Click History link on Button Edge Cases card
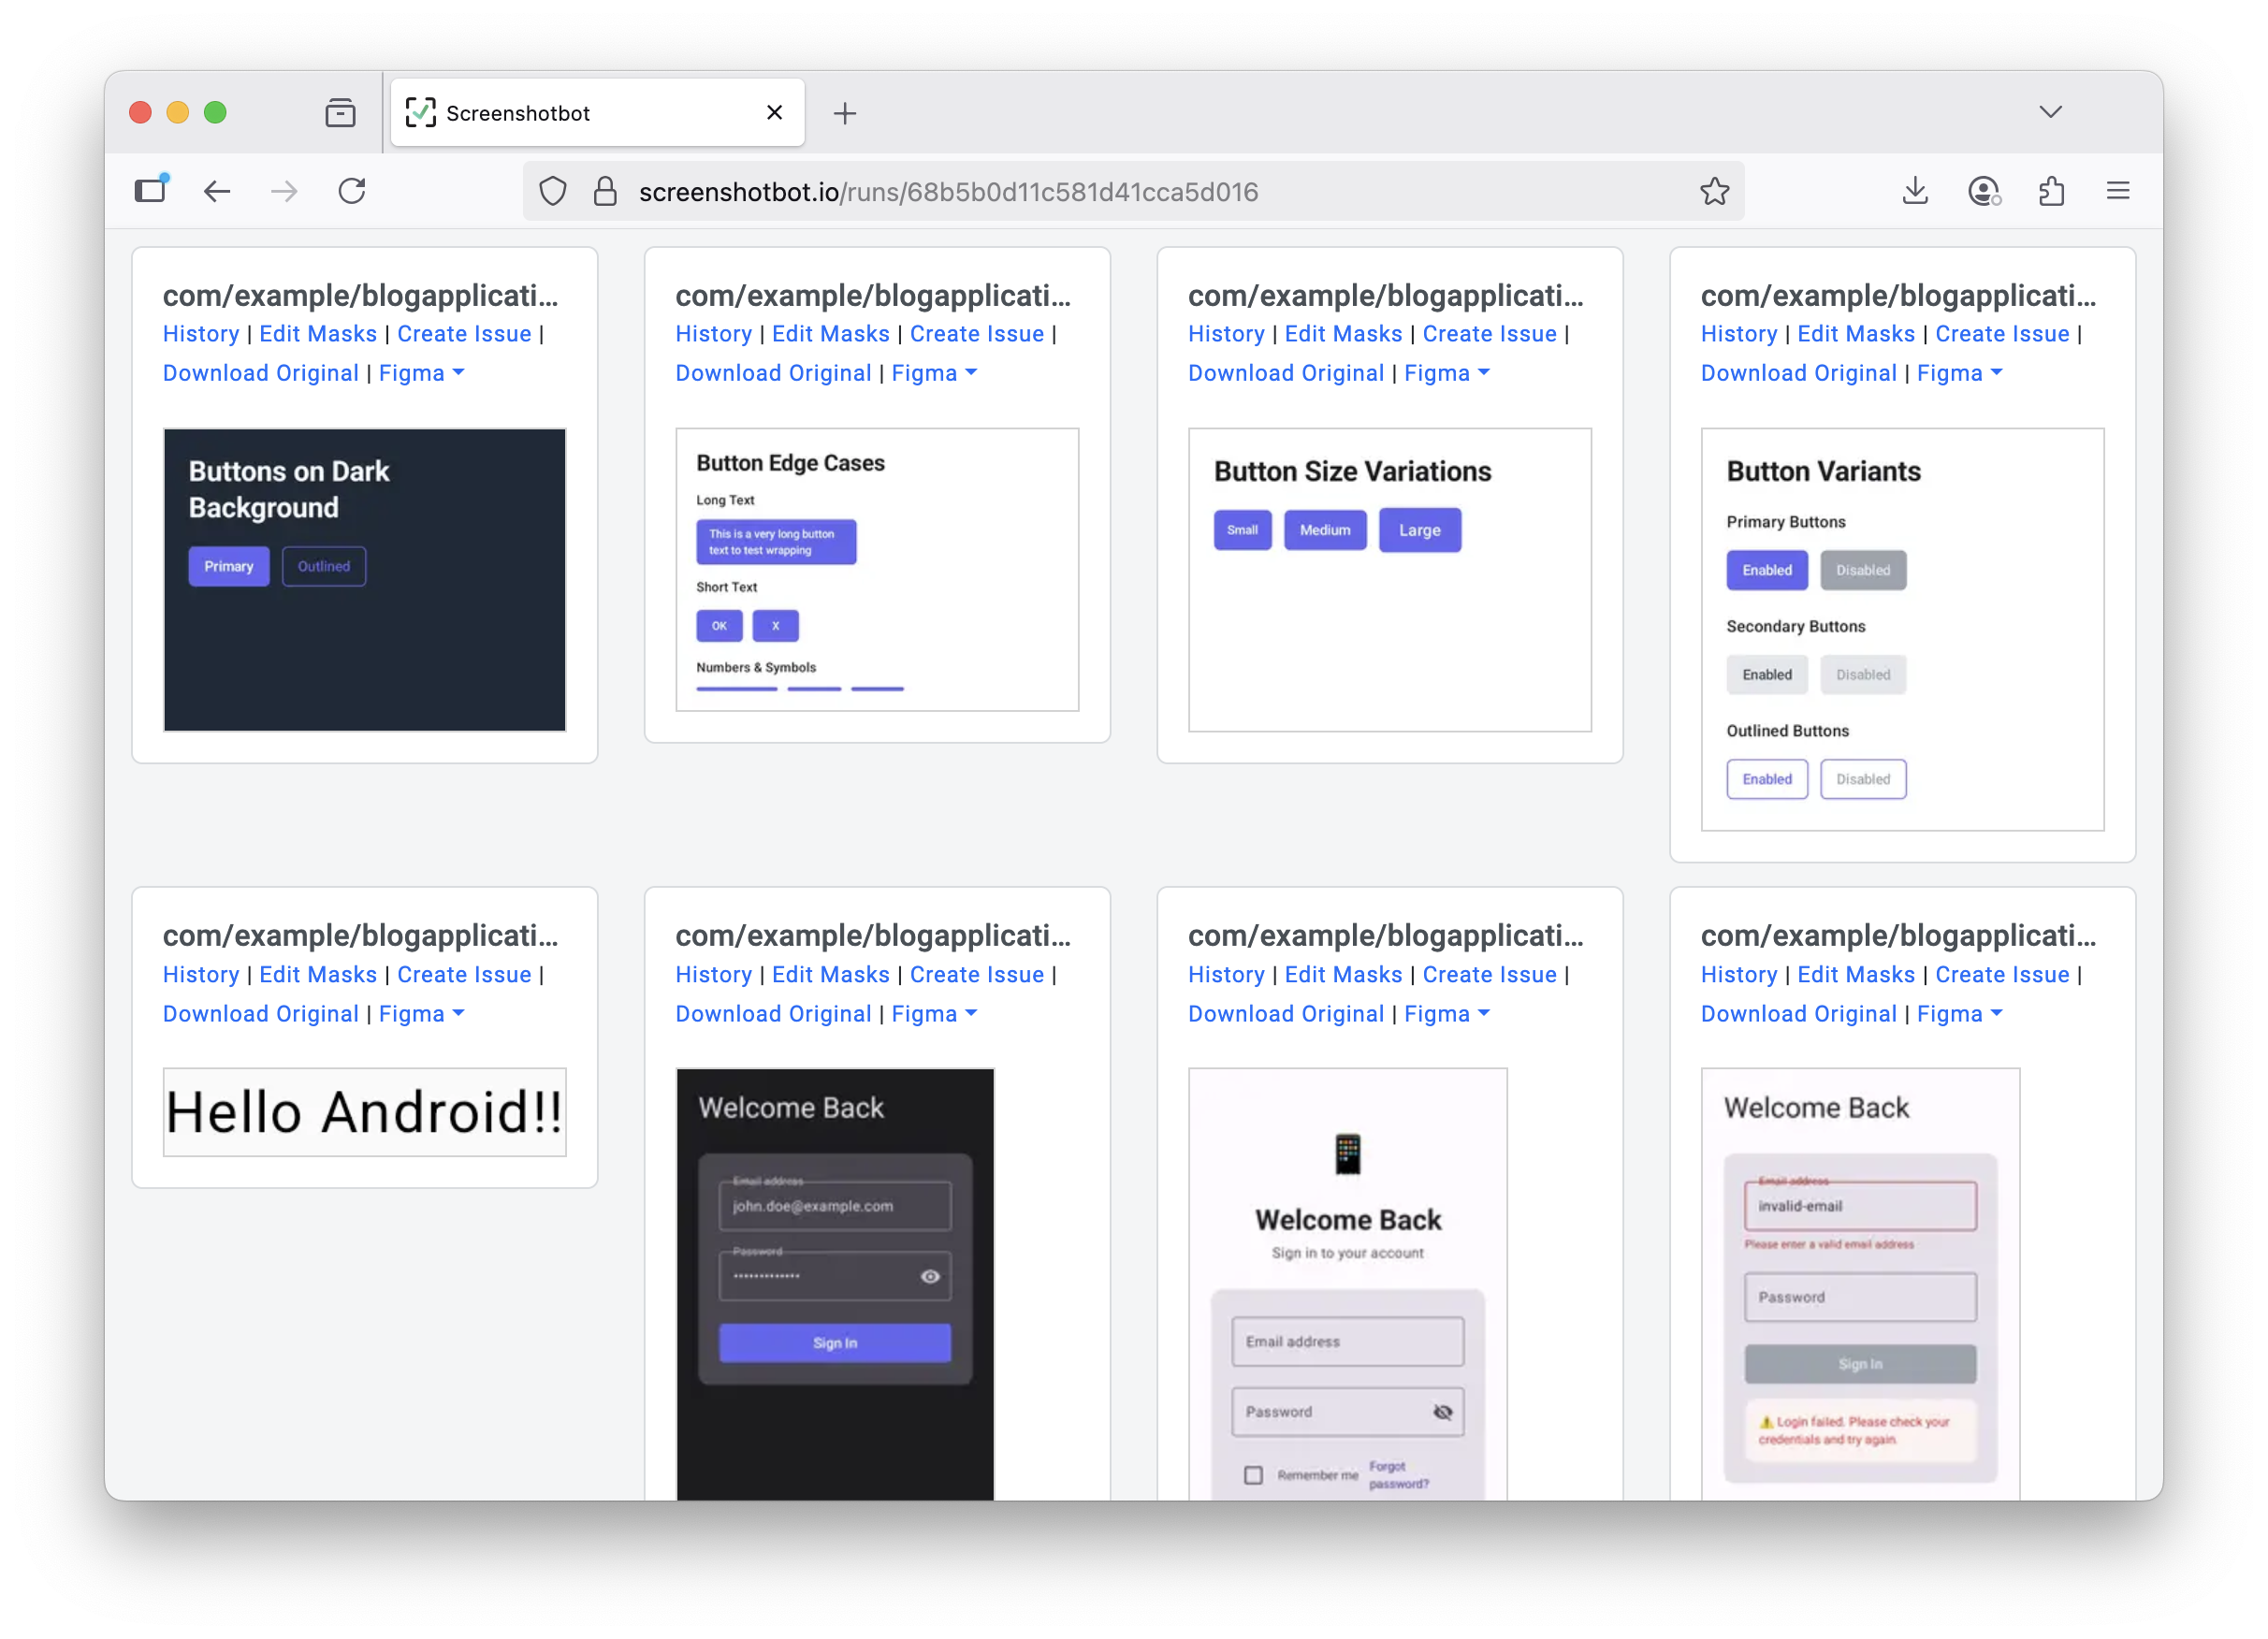 tap(713, 334)
